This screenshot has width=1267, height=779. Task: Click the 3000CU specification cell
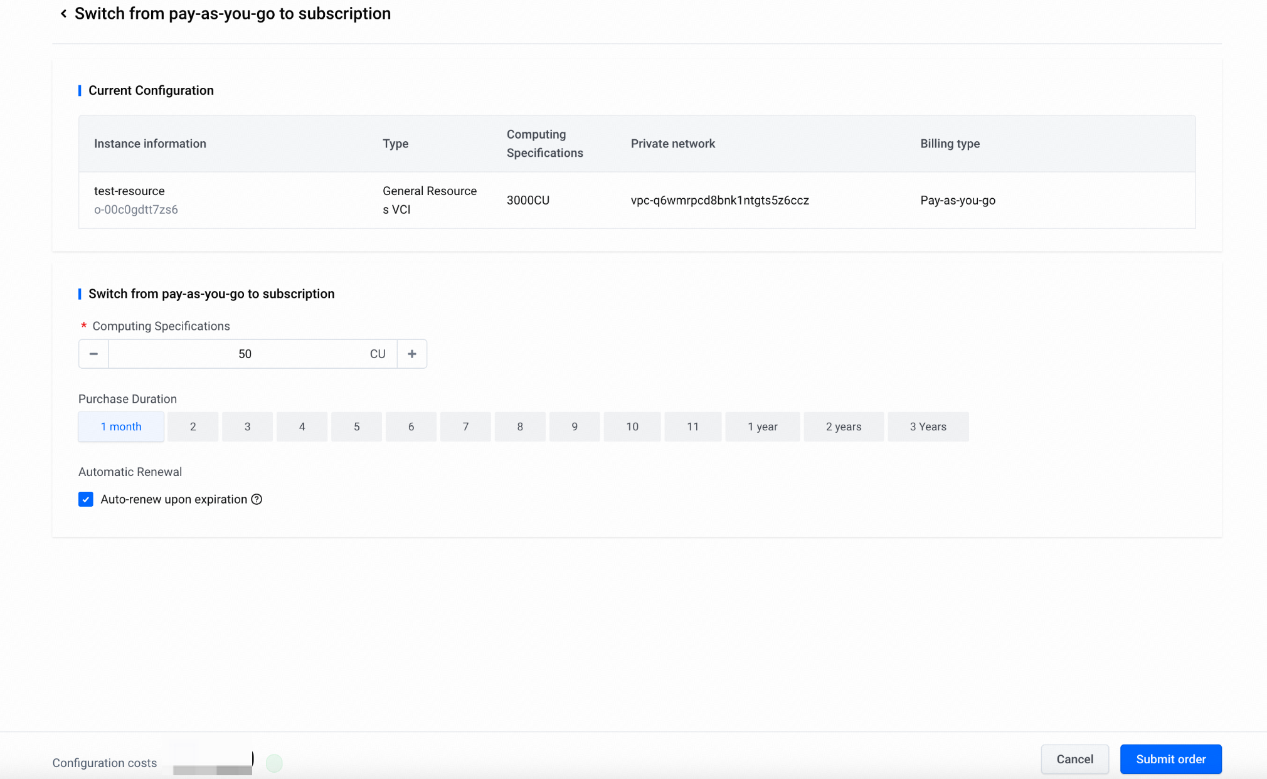[528, 200]
